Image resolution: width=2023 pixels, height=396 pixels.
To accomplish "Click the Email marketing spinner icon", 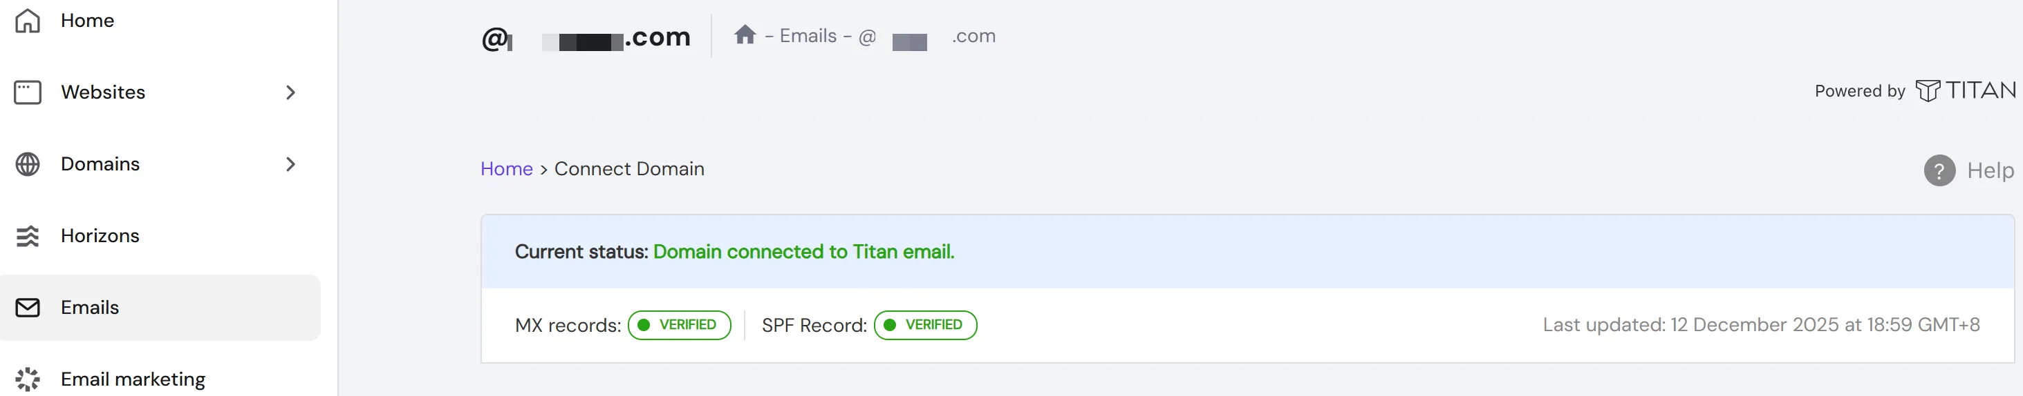I will point(28,379).
